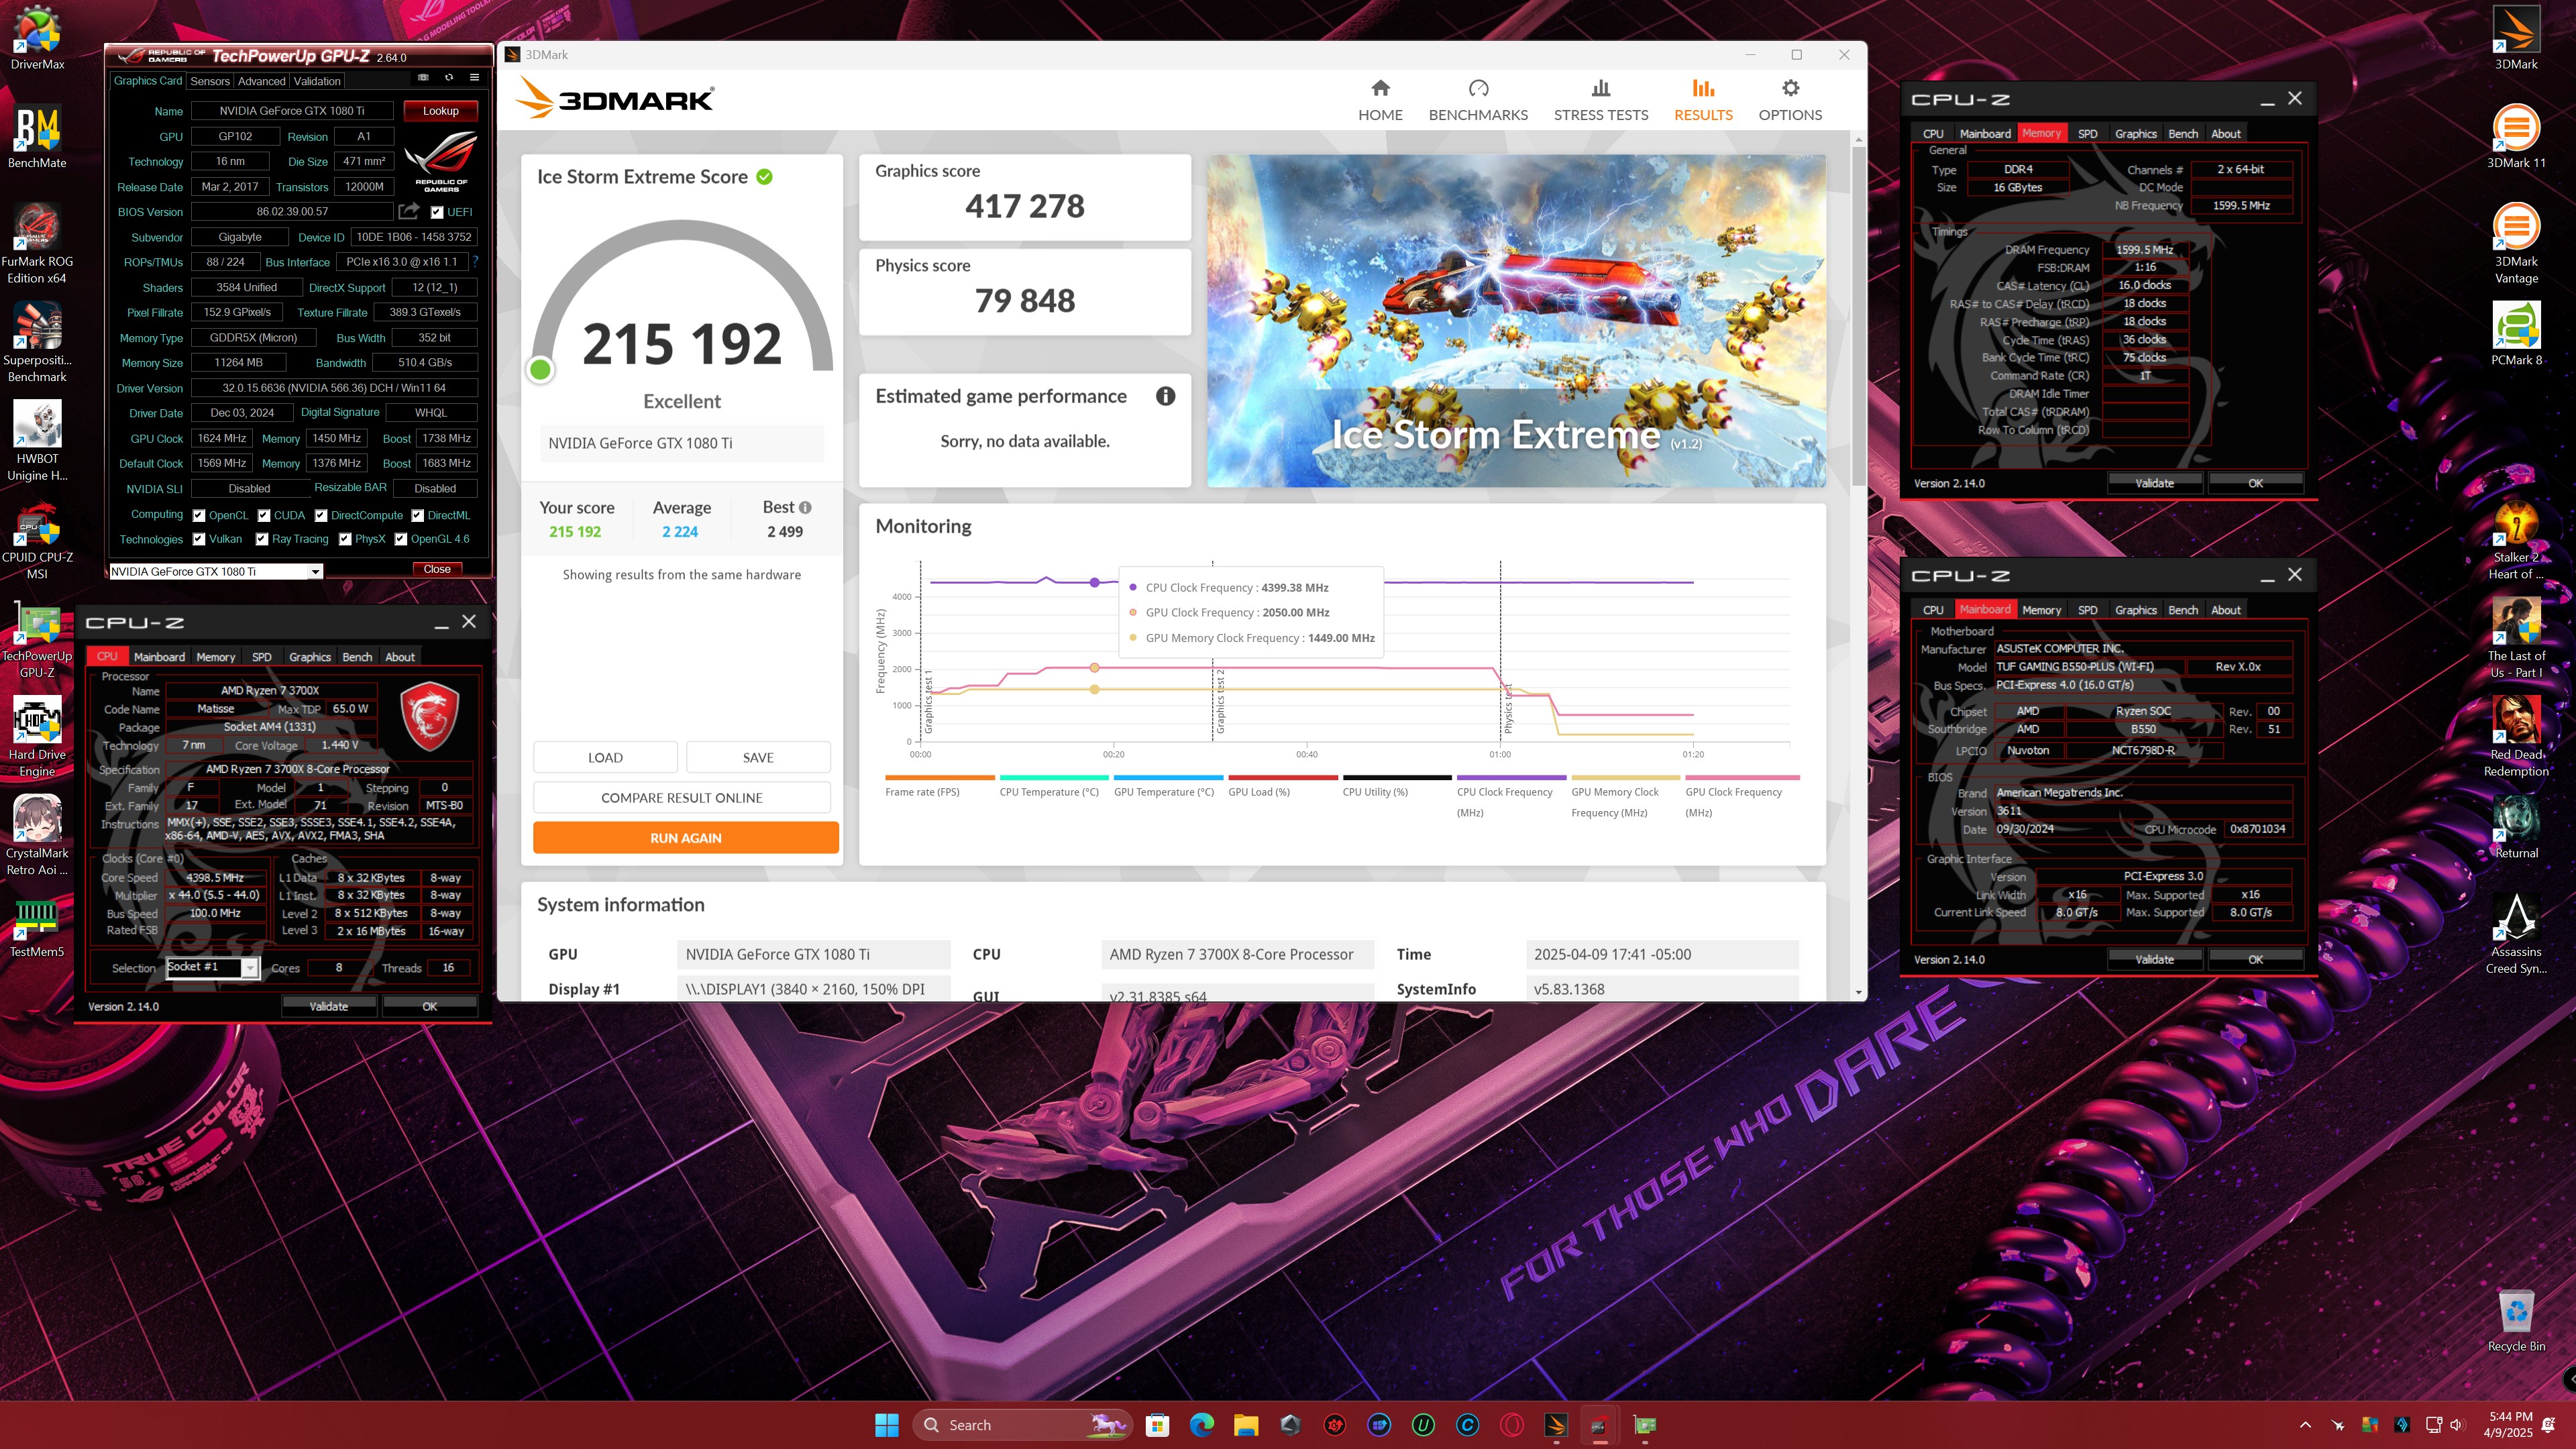Open the RESULTS tab in 3DMark
Image resolution: width=2576 pixels, height=1449 pixels.
tap(1703, 100)
